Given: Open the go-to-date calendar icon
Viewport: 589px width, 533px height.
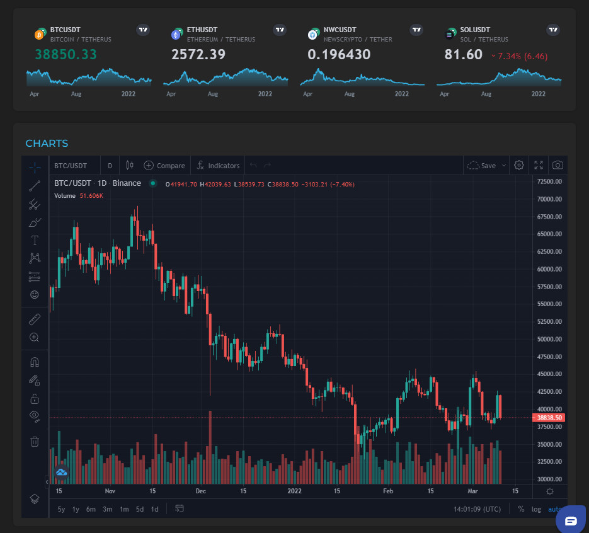Looking at the screenshot, I should 180,508.
